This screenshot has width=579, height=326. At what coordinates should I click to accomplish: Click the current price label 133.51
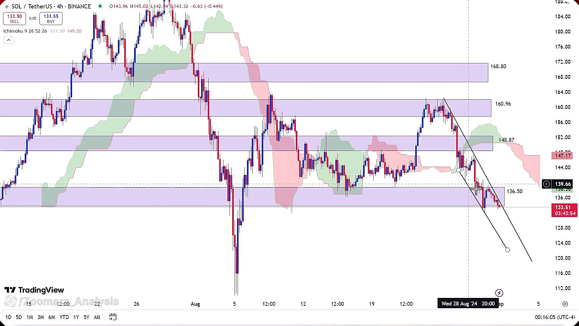565,210
